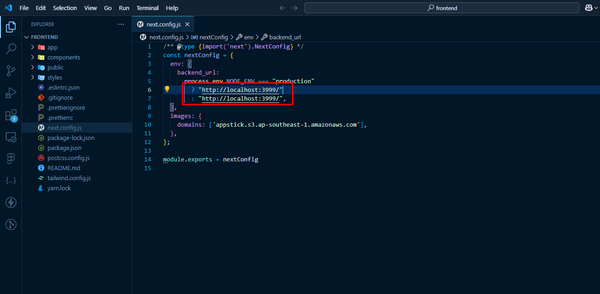The height and width of the screenshot is (294, 600).
Task: Open the Search view in activity bar
Action: (11, 48)
